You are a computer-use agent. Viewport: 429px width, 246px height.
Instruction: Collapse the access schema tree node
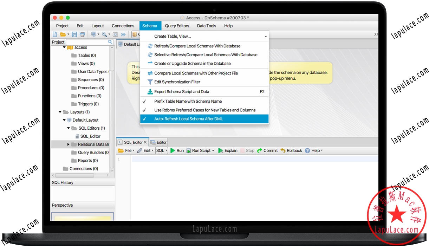tap(64, 47)
